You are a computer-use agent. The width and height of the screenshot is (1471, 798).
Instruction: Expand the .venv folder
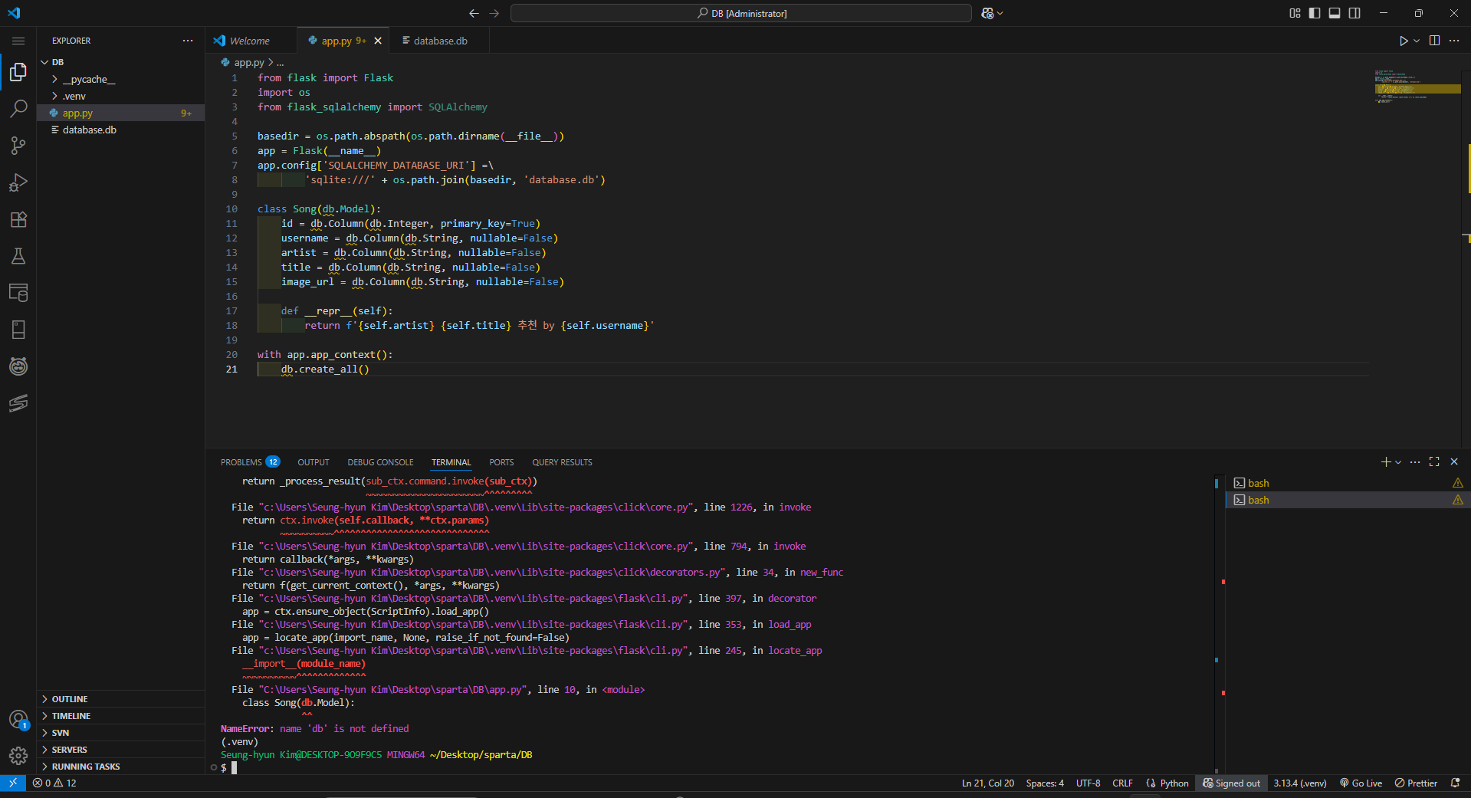121,97
